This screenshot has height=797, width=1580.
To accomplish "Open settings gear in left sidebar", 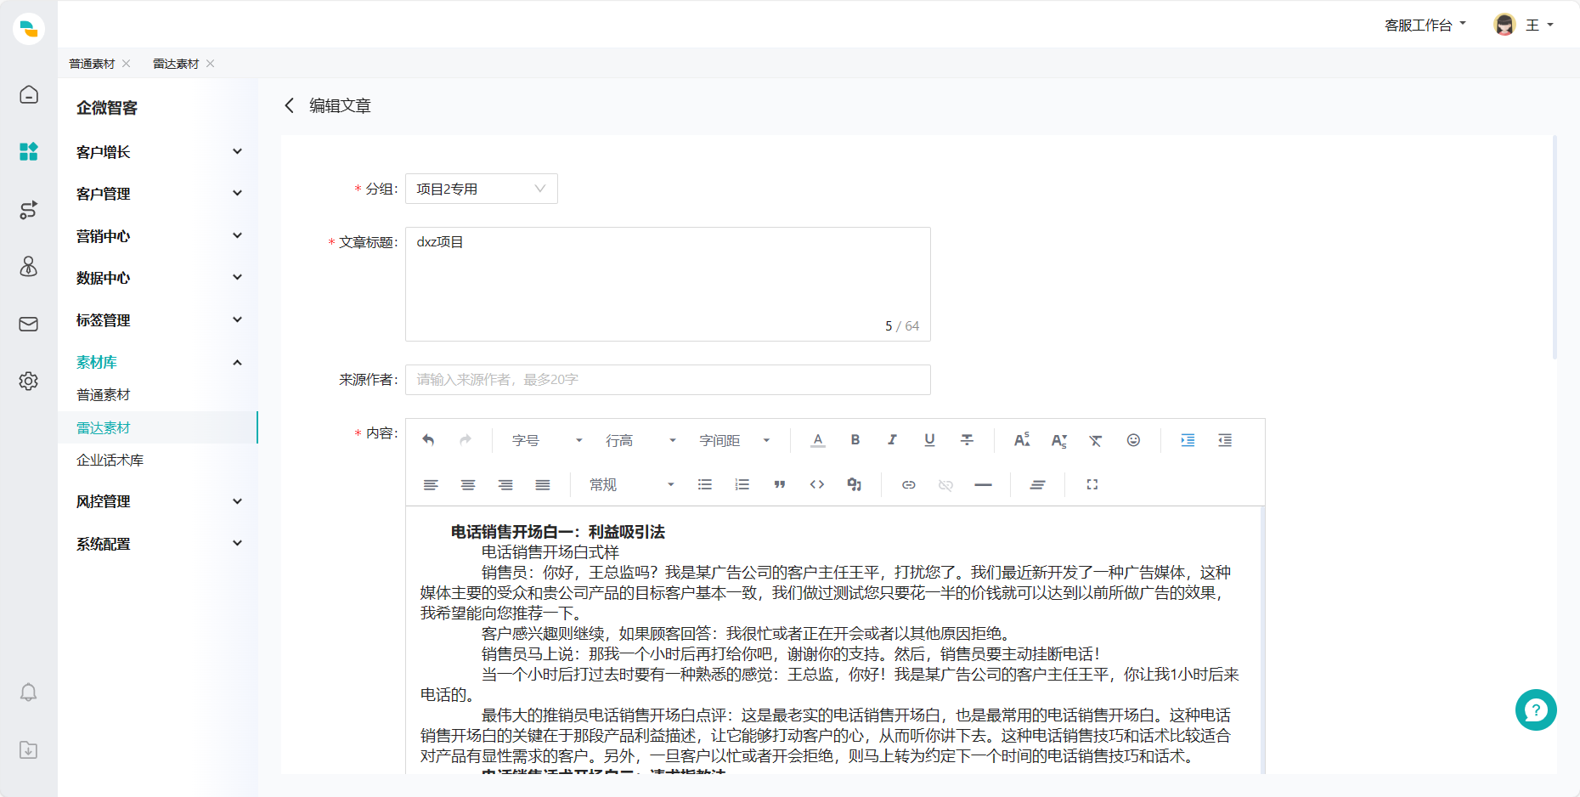I will (x=29, y=381).
